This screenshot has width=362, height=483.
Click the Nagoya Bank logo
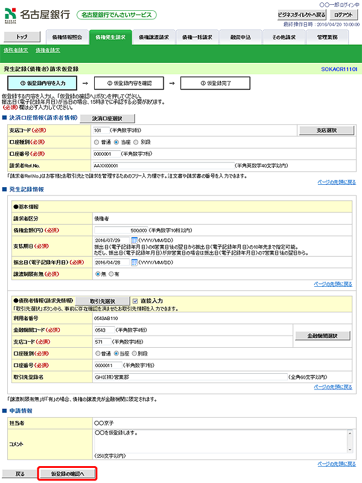37,15
